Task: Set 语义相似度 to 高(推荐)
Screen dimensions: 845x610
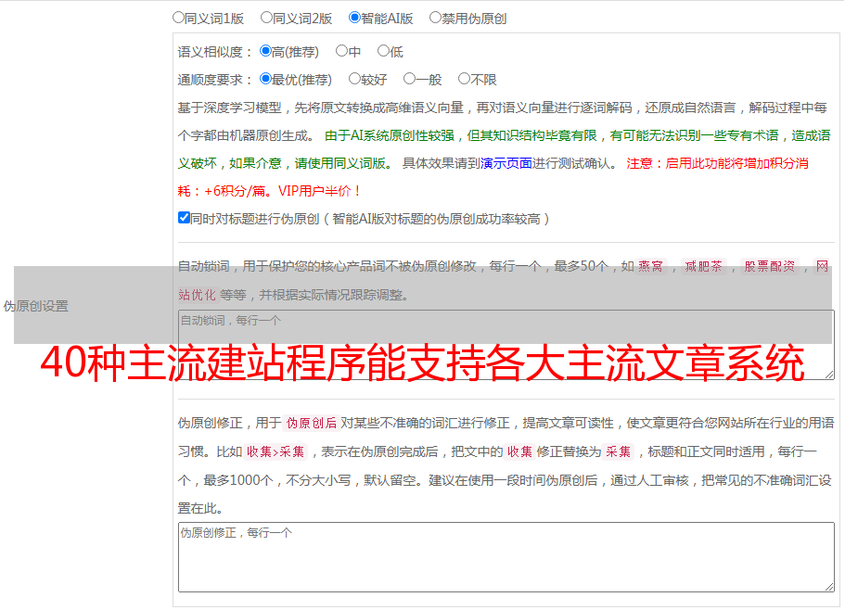Action: tap(265, 51)
